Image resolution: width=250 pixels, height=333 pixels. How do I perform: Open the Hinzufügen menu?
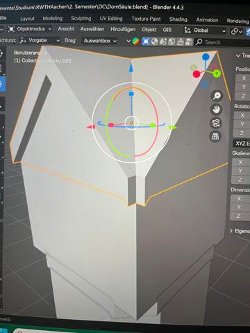coord(123,29)
